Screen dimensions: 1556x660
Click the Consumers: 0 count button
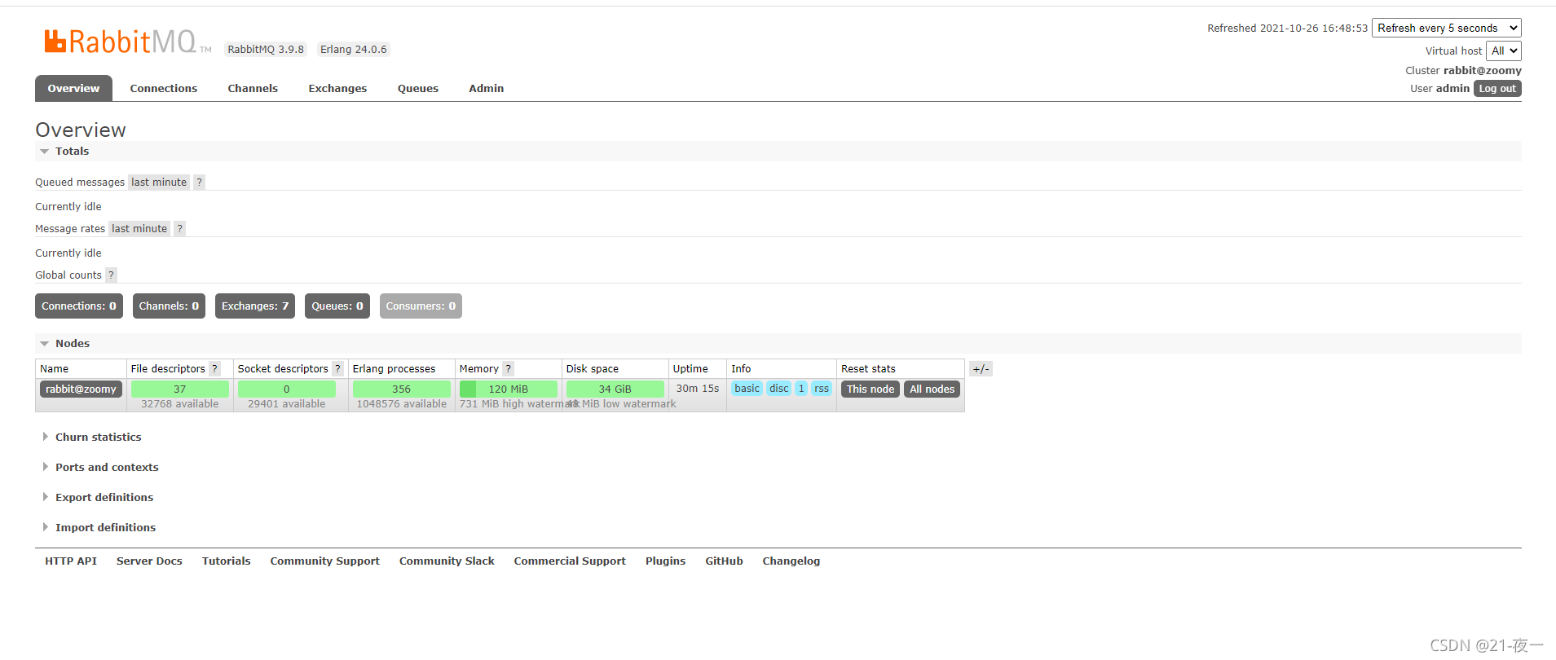pos(421,306)
